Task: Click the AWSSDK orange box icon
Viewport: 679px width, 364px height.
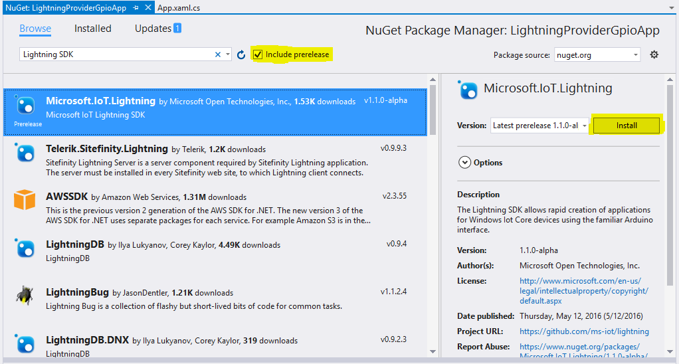Action: click(24, 200)
